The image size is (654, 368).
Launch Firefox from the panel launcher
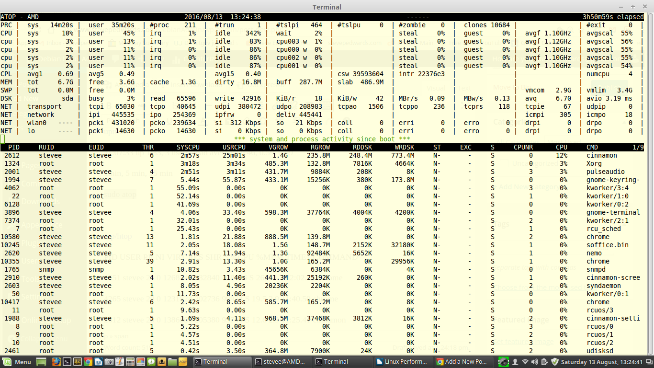tap(56, 362)
